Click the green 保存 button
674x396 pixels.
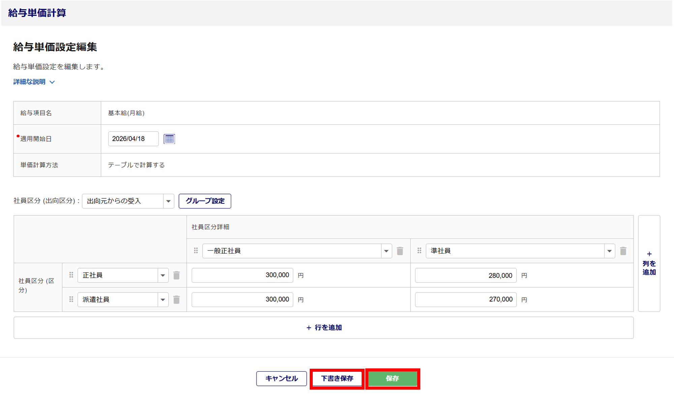[x=392, y=378]
